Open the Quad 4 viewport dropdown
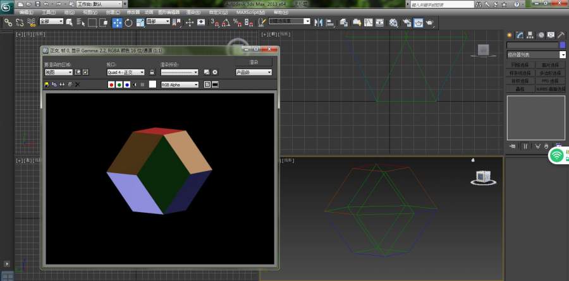 (x=126, y=72)
